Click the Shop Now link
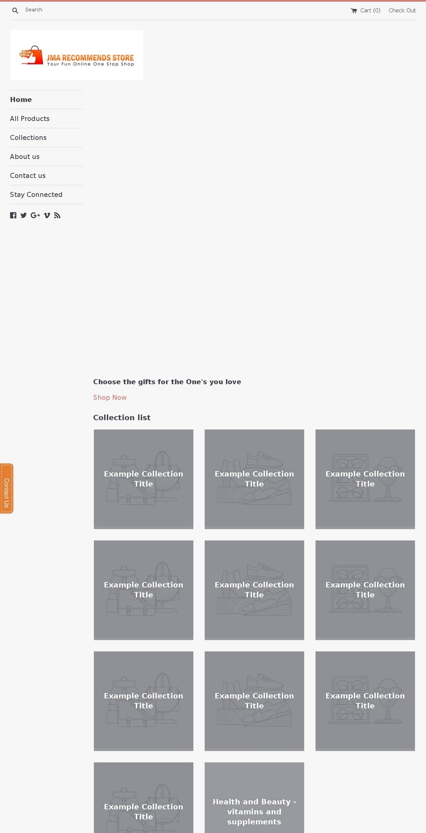 click(110, 398)
